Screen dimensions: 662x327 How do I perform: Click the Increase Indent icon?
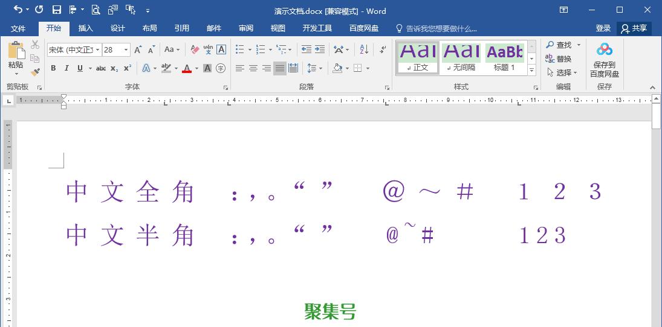tap(320, 49)
